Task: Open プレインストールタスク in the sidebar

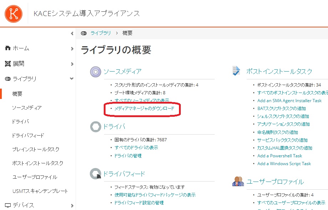Action: (36, 149)
